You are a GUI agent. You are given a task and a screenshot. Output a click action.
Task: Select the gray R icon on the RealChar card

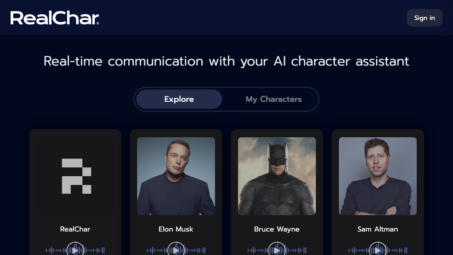coord(76,176)
